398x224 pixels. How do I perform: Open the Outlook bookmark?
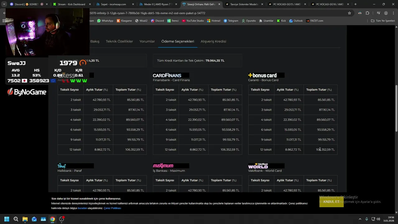pyautogui.click(x=296, y=21)
